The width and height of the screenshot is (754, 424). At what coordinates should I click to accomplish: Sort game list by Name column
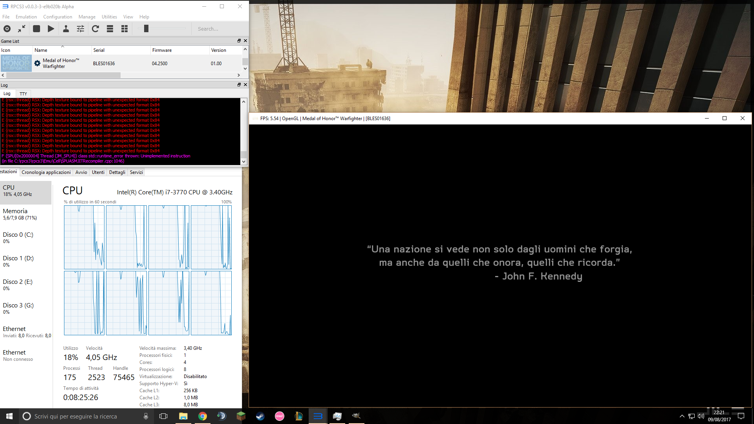pyautogui.click(x=41, y=50)
